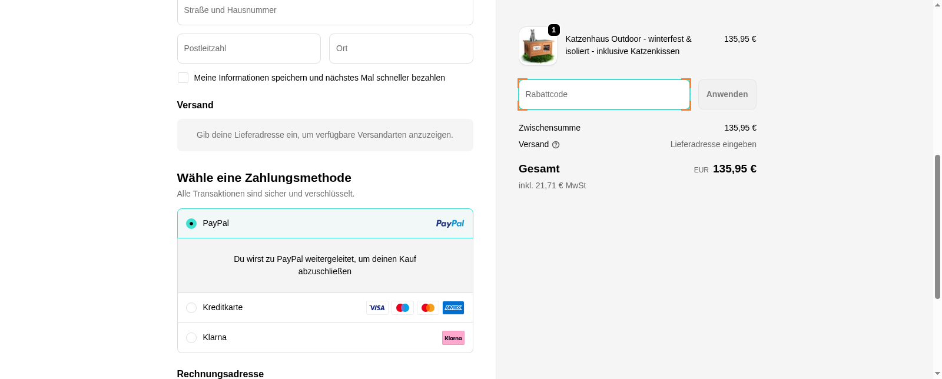The height and width of the screenshot is (379, 942).
Task: Expand the Rechnungsadresse section
Action: pyautogui.click(x=220, y=374)
